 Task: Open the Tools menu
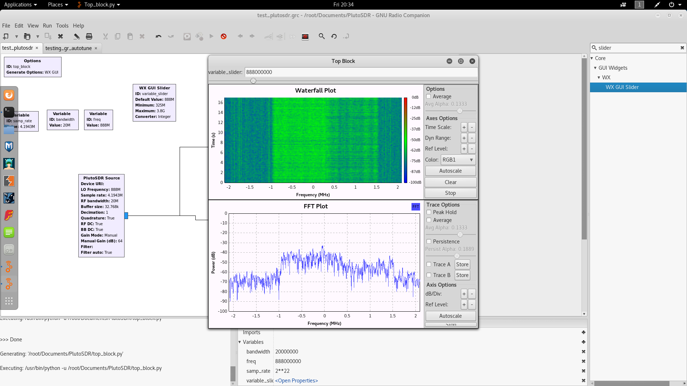pyautogui.click(x=62, y=26)
